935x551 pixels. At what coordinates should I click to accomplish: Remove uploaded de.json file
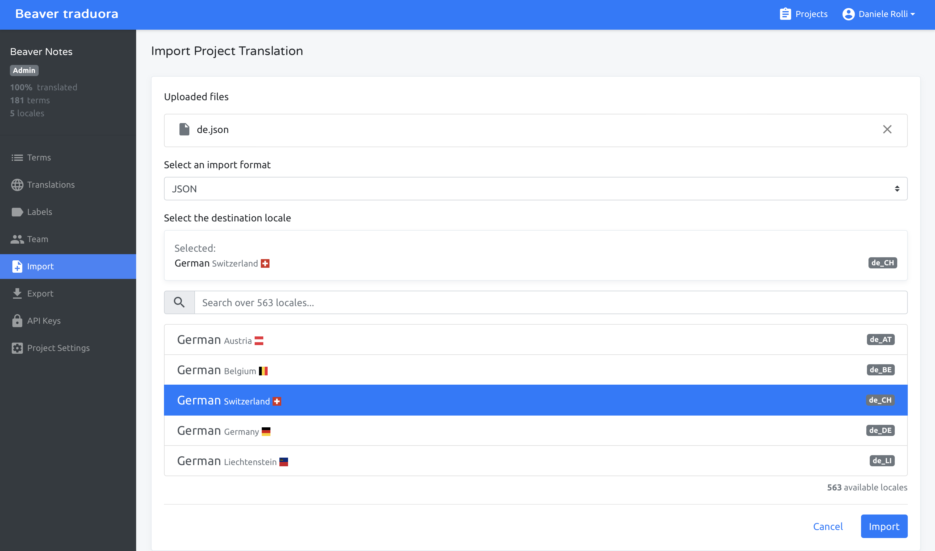887,129
